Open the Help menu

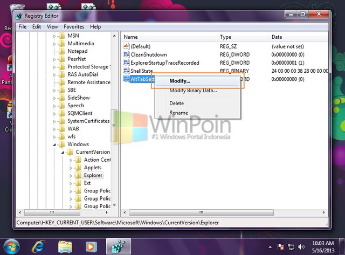(95, 26)
